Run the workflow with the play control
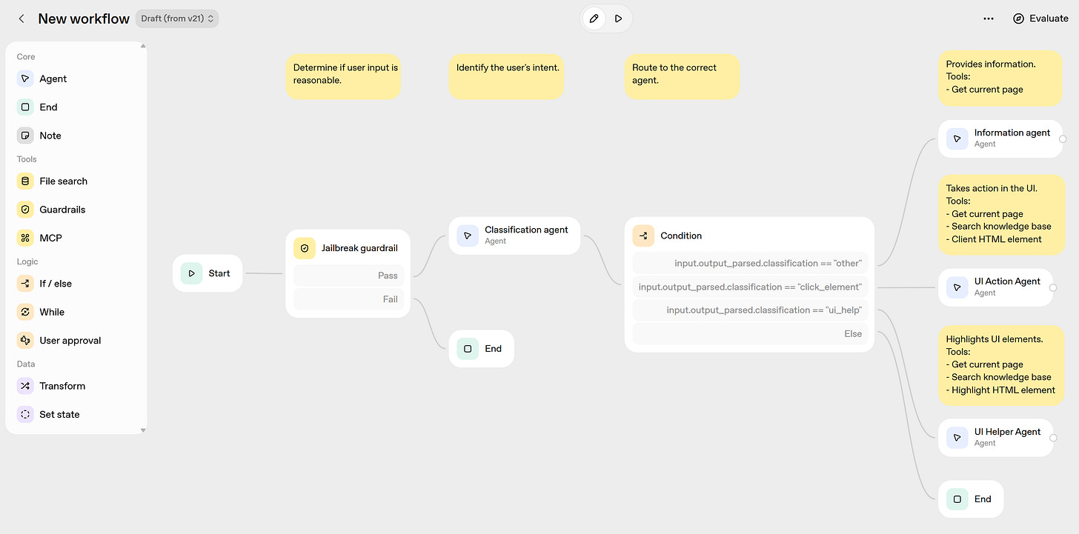 (618, 18)
